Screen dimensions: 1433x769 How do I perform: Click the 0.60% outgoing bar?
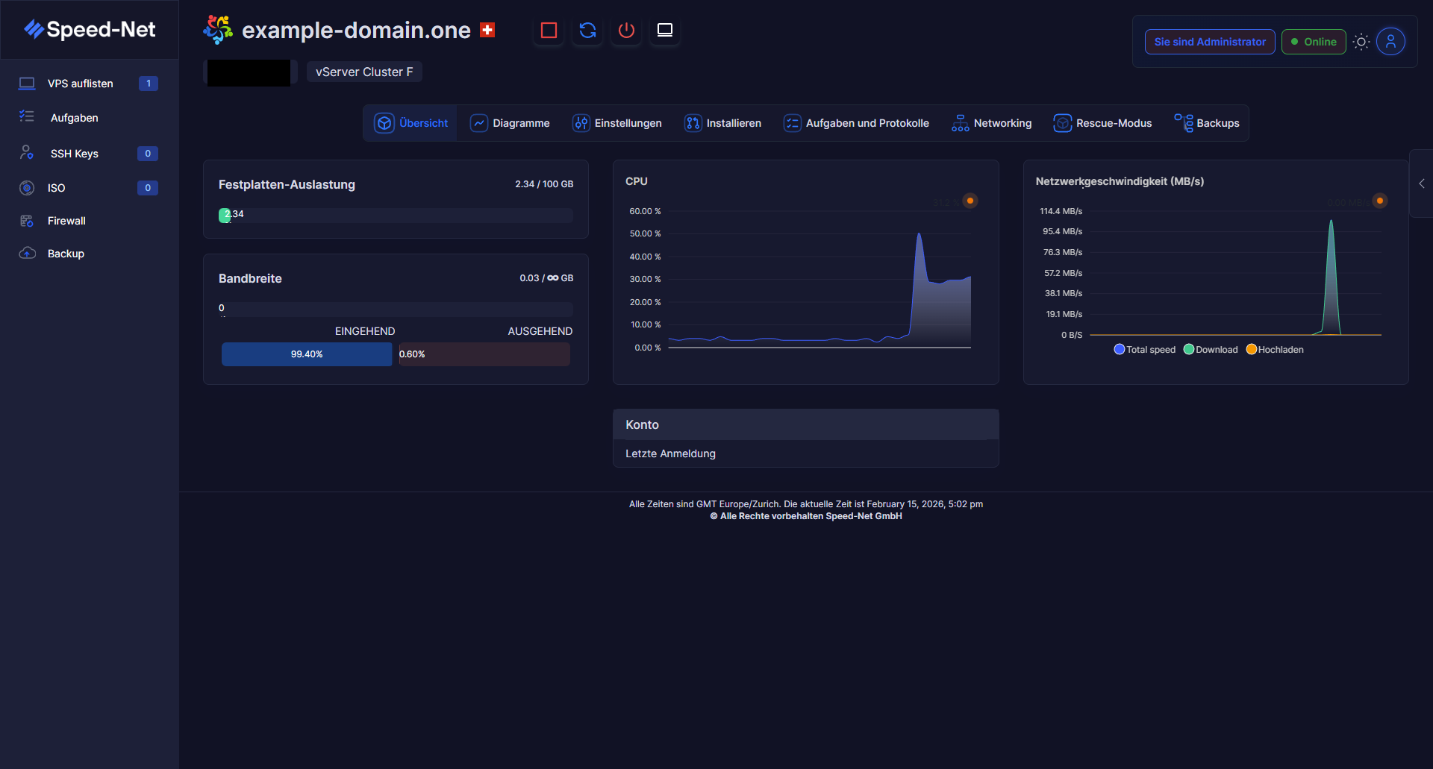point(484,354)
